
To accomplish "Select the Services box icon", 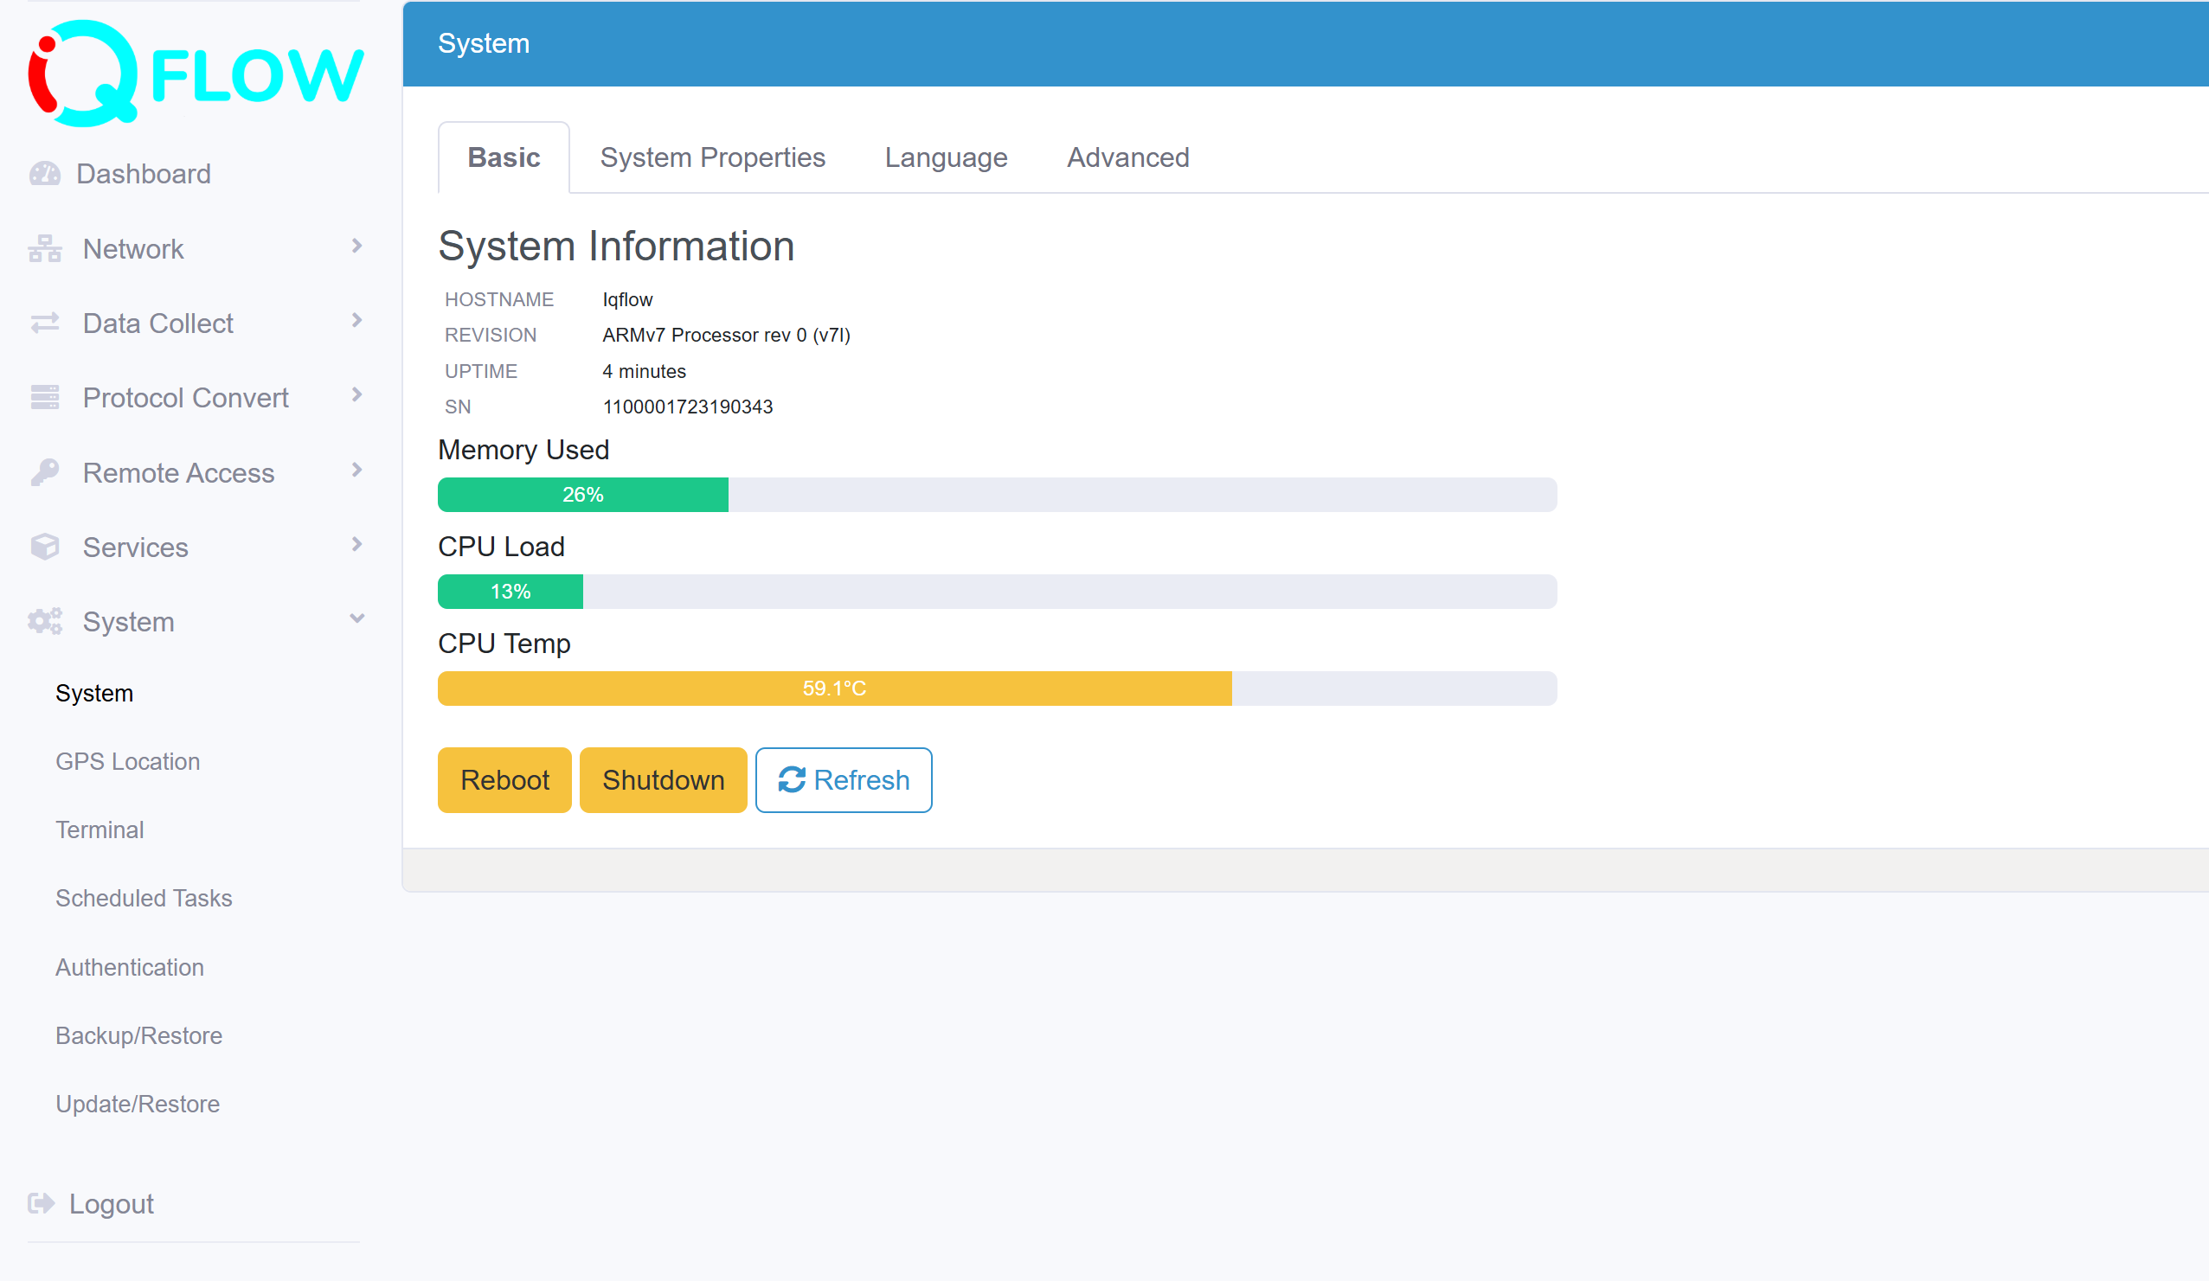I will click(44, 546).
